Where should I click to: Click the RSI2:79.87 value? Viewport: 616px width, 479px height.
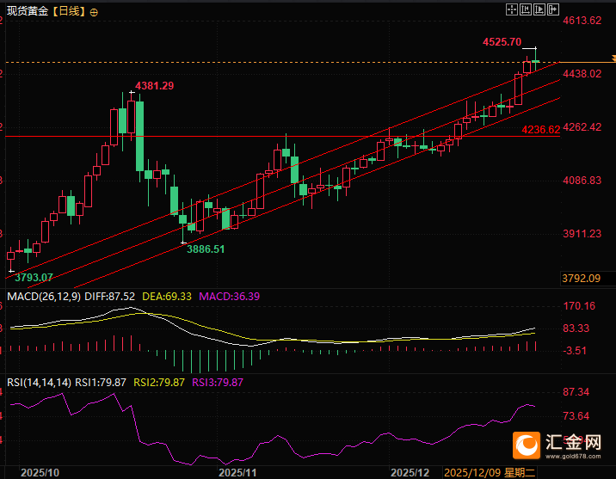(x=159, y=383)
